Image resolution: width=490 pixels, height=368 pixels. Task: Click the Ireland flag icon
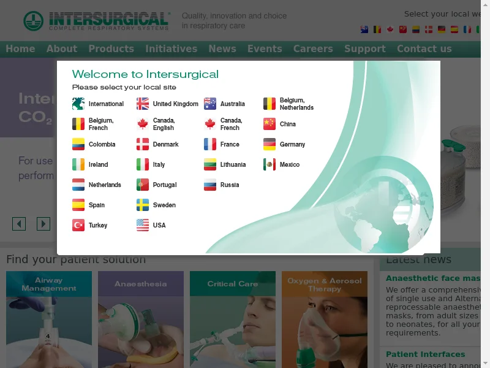pos(78,164)
